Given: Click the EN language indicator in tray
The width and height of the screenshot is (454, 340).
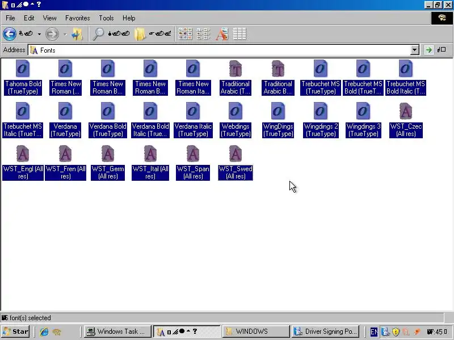Looking at the screenshot, I should (x=374, y=331).
